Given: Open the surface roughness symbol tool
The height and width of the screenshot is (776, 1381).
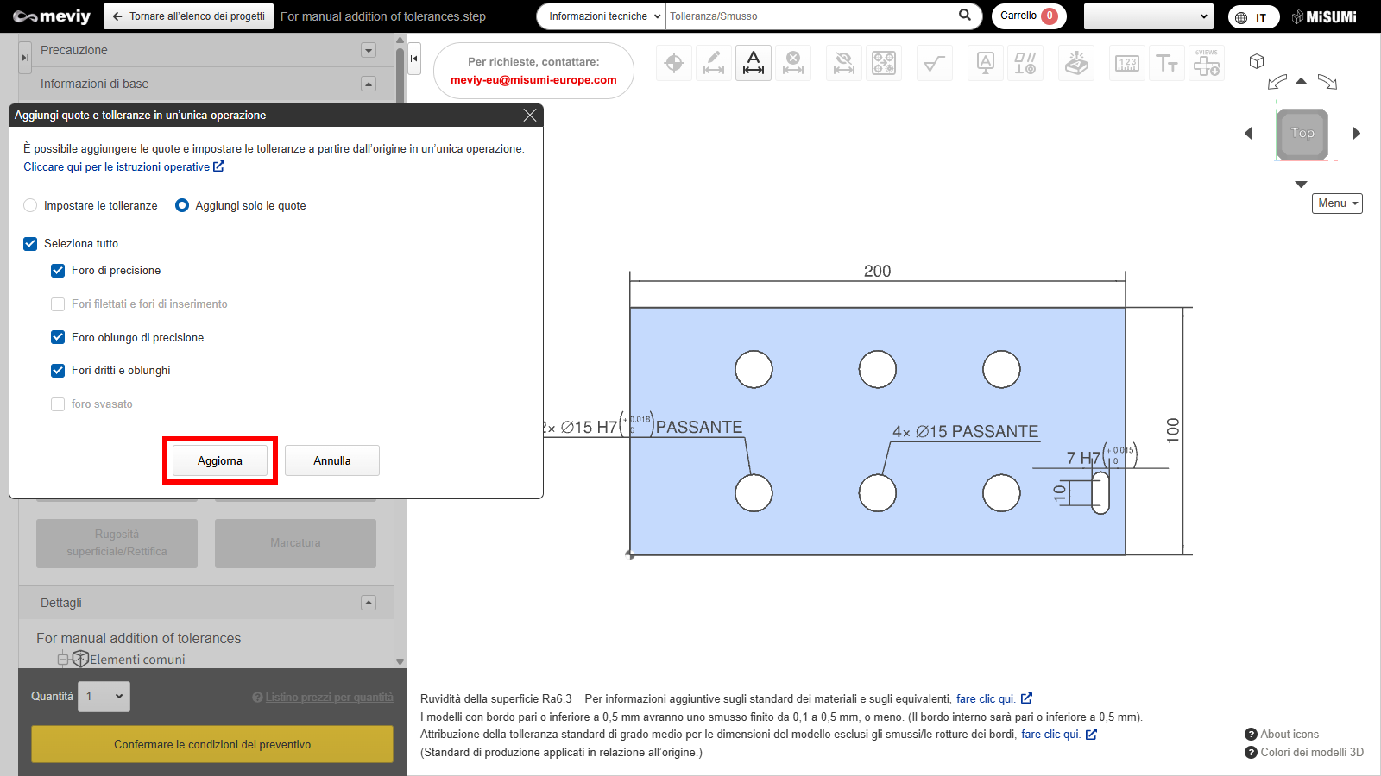Looking at the screenshot, I should (934, 63).
